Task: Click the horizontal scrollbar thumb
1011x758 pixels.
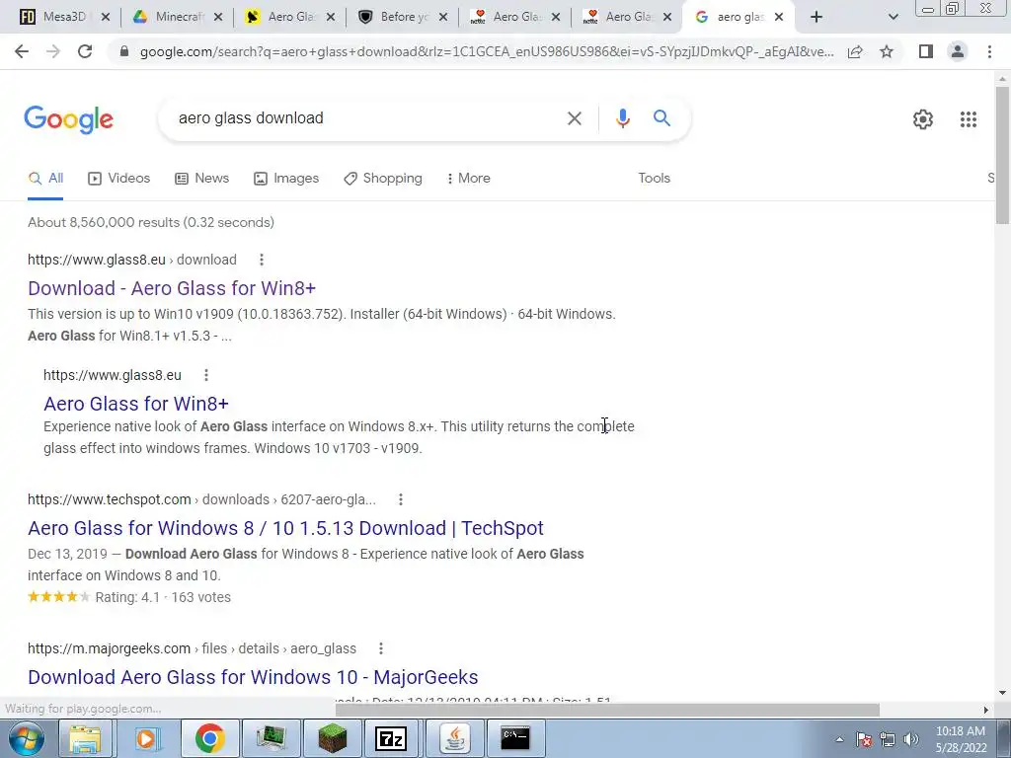Action: pos(607,710)
